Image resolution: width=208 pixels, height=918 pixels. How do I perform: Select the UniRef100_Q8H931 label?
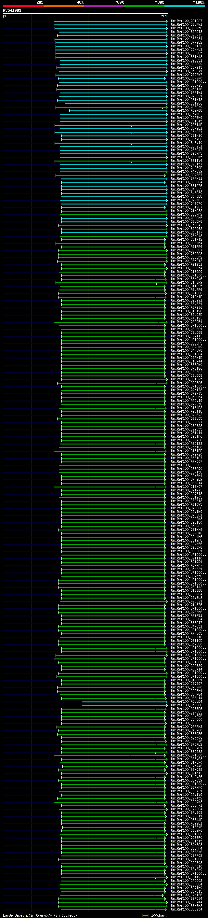pos(186,146)
